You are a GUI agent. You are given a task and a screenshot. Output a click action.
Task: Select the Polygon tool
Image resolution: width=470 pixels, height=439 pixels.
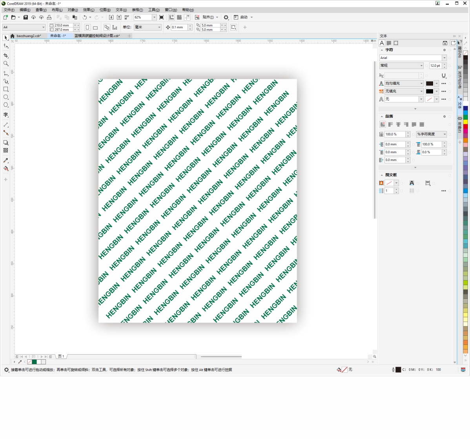coord(6,105)
